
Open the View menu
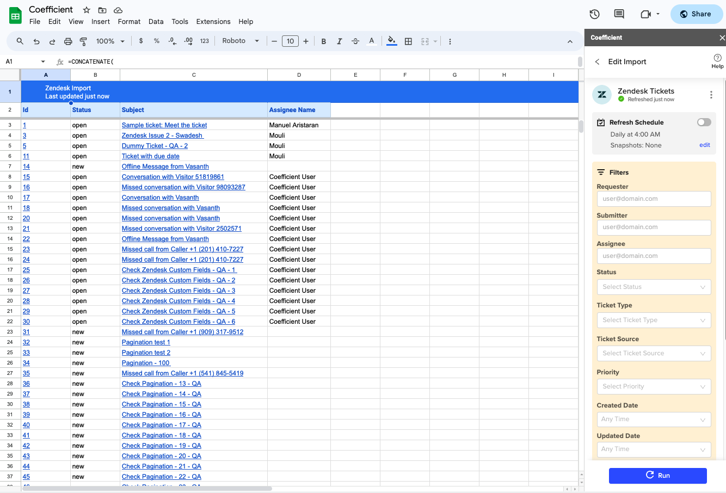76,22
